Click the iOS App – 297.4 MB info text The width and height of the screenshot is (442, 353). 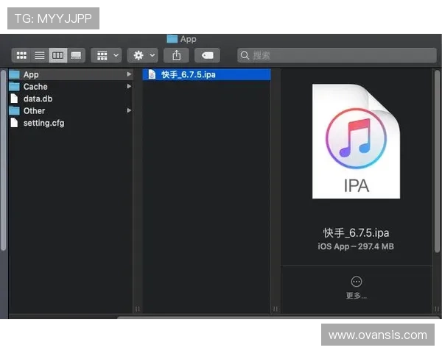[x=356, y=246]
